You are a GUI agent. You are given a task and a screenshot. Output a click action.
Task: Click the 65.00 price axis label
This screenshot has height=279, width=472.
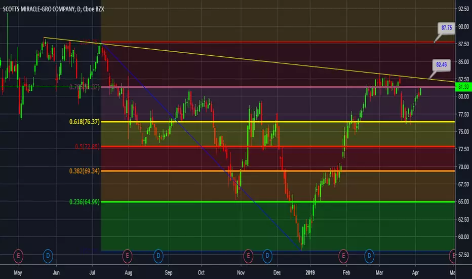[x=463, y=201]
